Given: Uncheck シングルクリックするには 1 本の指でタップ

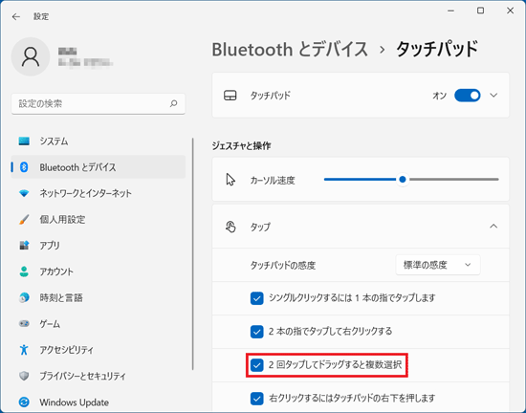Looking at the screenshot, I should click(257, 298).
